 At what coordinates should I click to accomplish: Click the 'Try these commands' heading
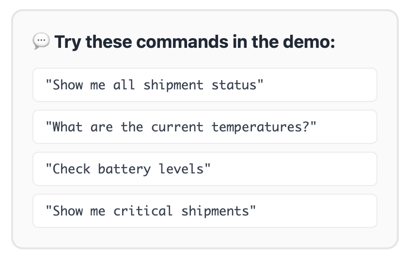point(195,42)
